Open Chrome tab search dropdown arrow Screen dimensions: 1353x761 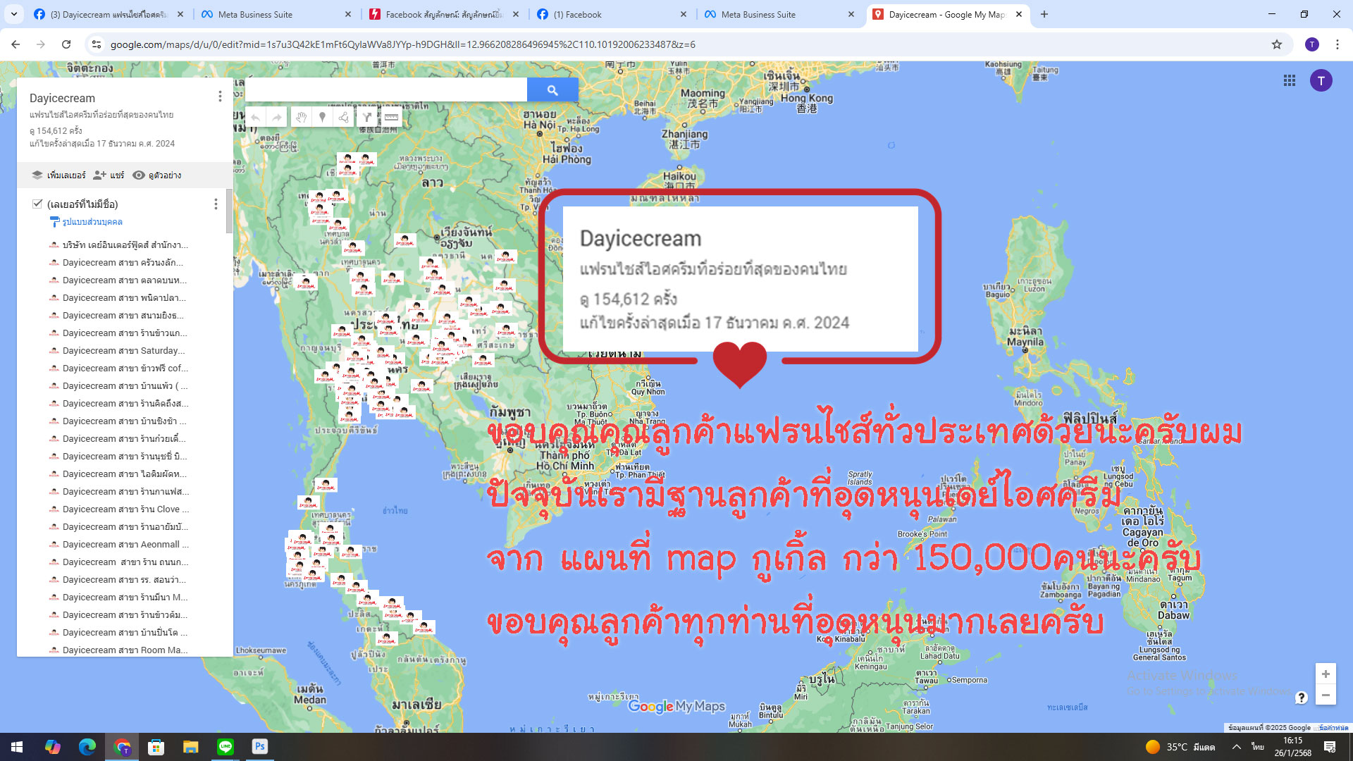click(13, 14)
